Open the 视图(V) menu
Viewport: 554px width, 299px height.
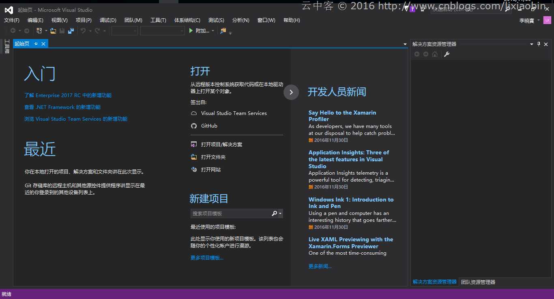[60, 20]
